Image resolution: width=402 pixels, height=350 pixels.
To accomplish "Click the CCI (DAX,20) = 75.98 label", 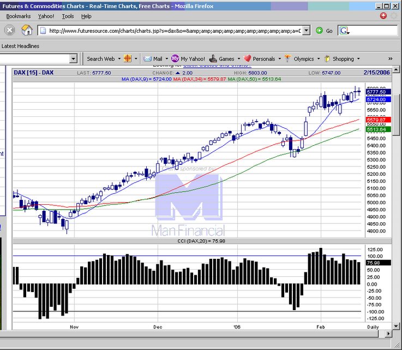I will pos(201,241).
